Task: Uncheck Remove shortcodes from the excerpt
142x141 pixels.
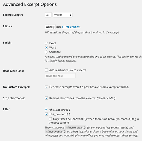Action: pyautogui.click(x=46, y=98)
